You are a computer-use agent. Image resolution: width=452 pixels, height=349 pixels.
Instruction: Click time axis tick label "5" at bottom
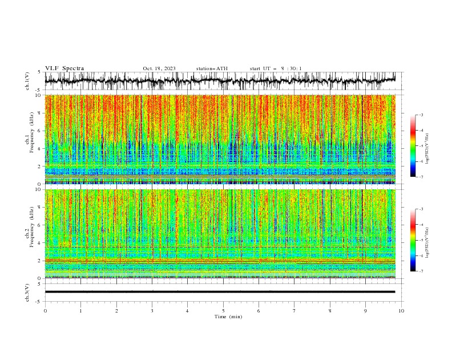coord(223,311)
